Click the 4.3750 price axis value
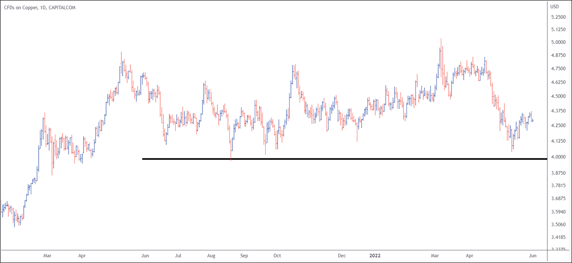The image size is (572, 263). [558, 111]
